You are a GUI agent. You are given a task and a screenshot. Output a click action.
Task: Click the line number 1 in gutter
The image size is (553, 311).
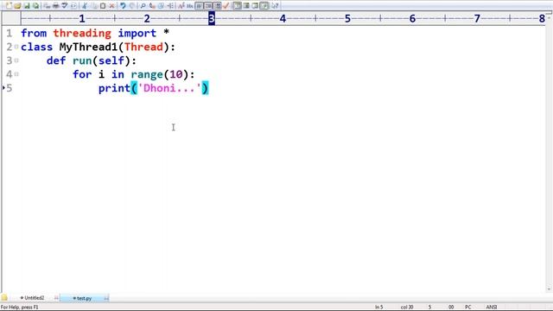(x=10, y=33)
